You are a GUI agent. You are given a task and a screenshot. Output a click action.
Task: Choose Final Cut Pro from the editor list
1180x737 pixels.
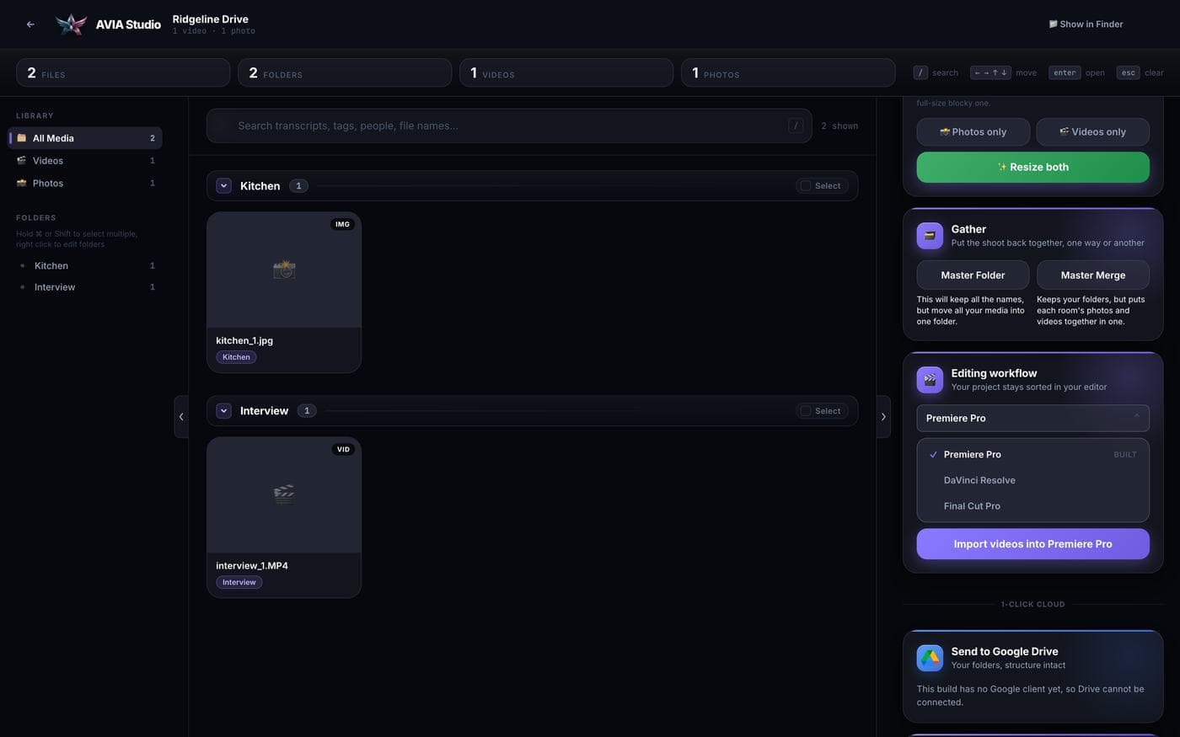[x=1032, y=506]
